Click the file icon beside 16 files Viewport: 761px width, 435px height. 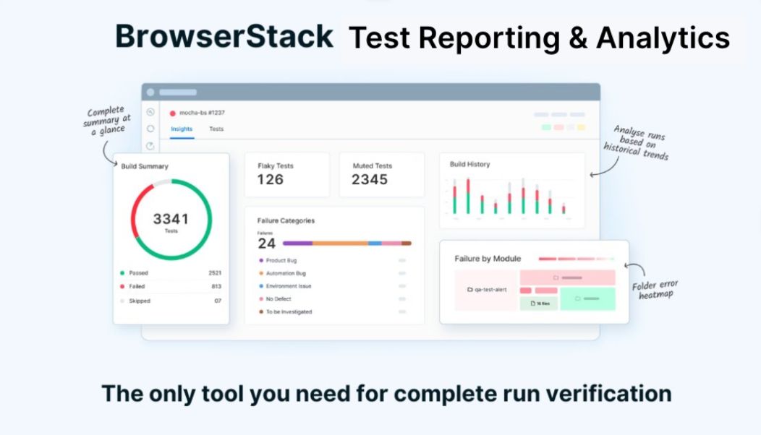tap(532, 303)
